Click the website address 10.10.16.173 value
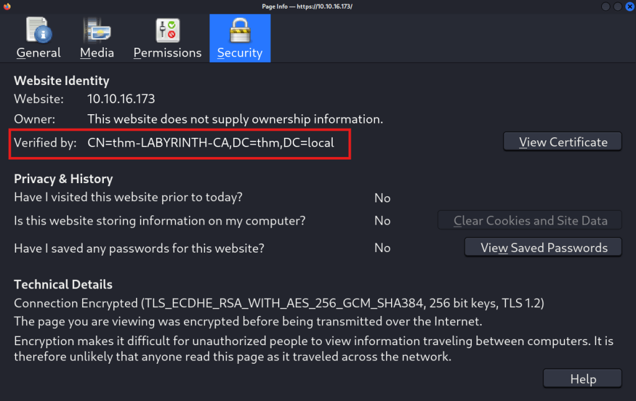 coord(121,99)
